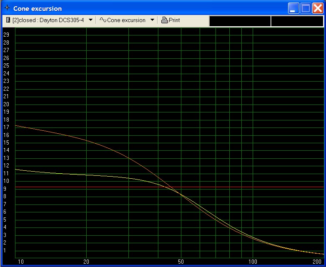This screenshot has height=267, width=326.
Task: Close the Cone excursion window
Action: [318, 8]
